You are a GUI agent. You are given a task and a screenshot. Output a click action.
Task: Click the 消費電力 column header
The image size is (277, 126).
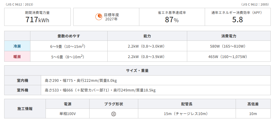point(229,36)
